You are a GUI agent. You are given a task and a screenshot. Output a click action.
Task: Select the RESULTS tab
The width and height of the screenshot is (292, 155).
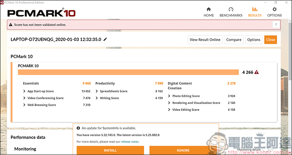[254, 12]
